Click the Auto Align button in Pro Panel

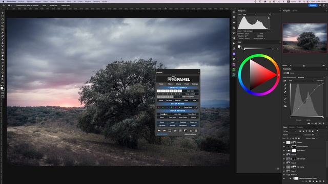(178, 114)
